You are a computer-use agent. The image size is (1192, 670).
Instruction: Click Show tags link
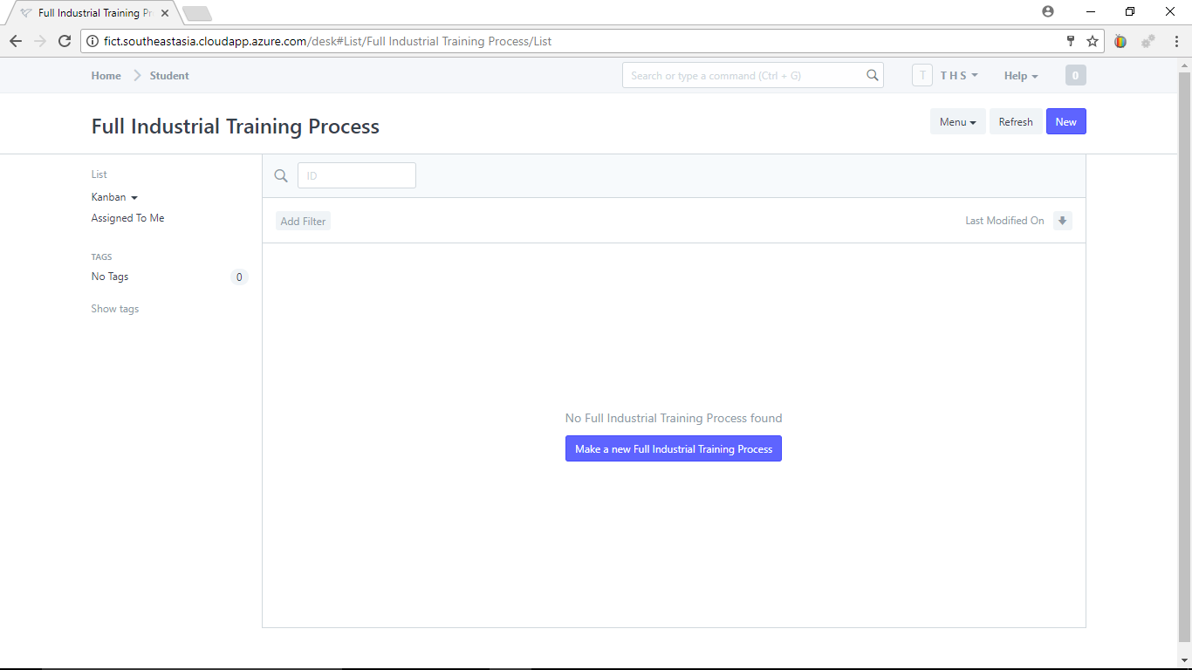tap(115, 309)
